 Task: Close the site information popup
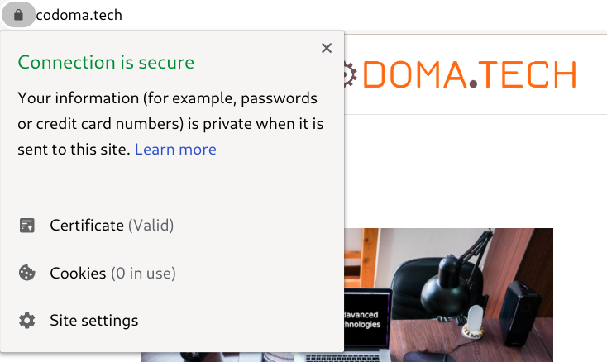point(327,48)
